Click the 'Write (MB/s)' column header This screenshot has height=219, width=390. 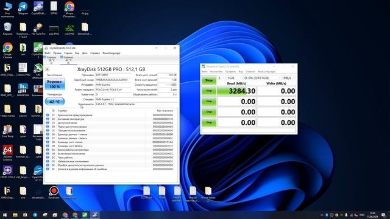pyautogui.click(x=276, y=84)
